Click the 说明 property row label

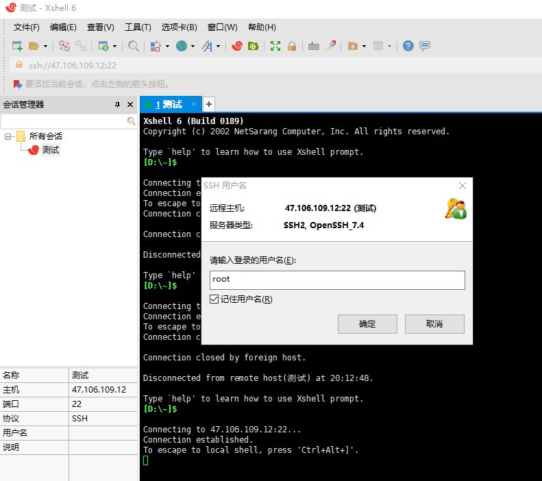pos(11,447)
